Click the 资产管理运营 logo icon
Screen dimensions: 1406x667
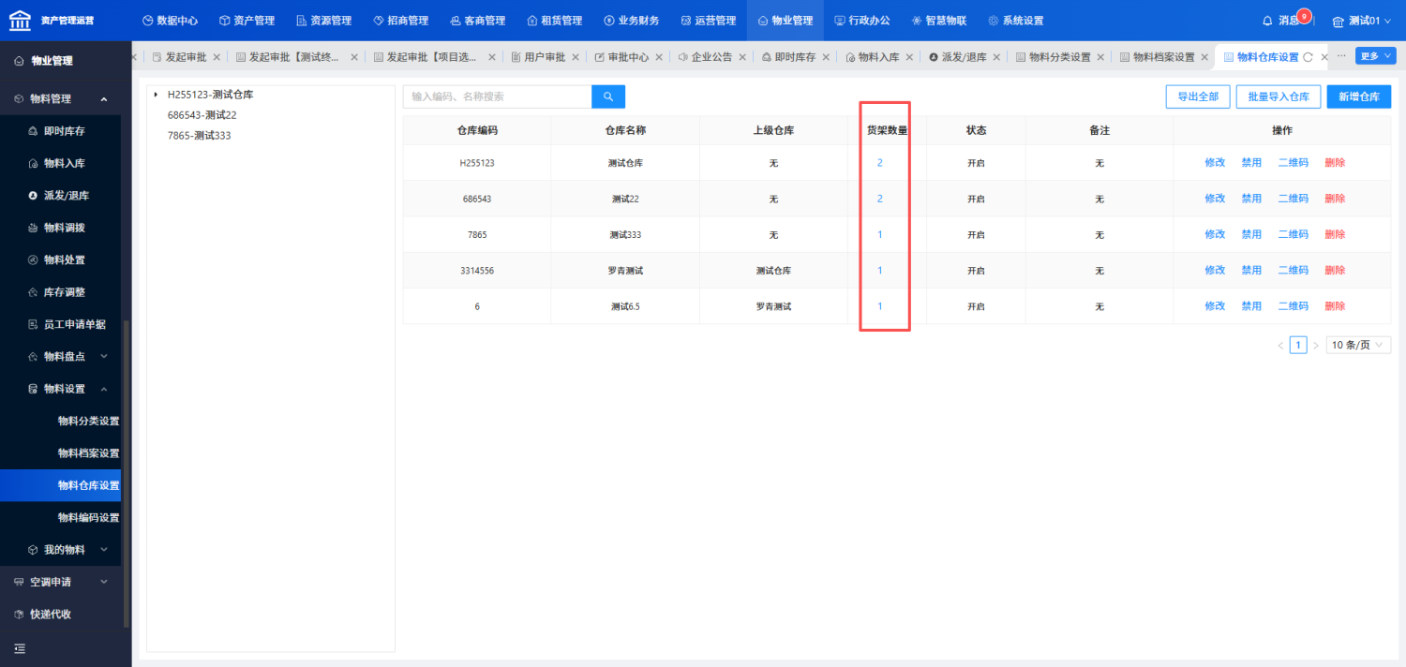(20, 20)
